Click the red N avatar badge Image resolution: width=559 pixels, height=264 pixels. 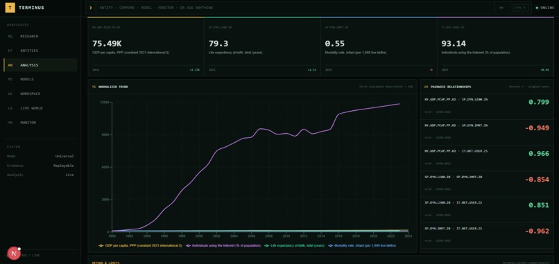click(x=14, y=254)
